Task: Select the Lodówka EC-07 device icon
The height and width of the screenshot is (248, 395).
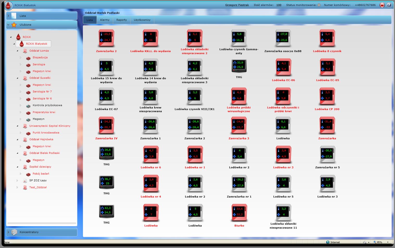Action: coord(106,96)
